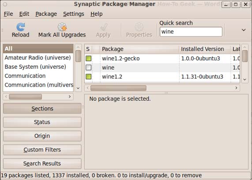This screenshot has width=252, height=180.
Task: Toggle status checkbox for wine1.2 package
Action: point(88,77)
